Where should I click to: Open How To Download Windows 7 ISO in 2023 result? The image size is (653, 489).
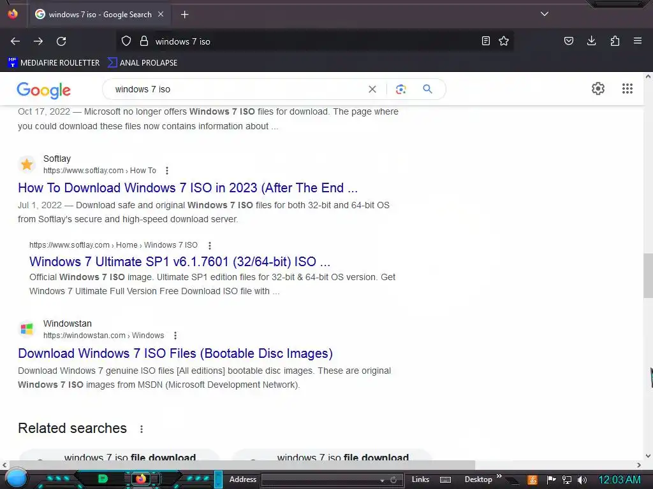pos(188,188)
